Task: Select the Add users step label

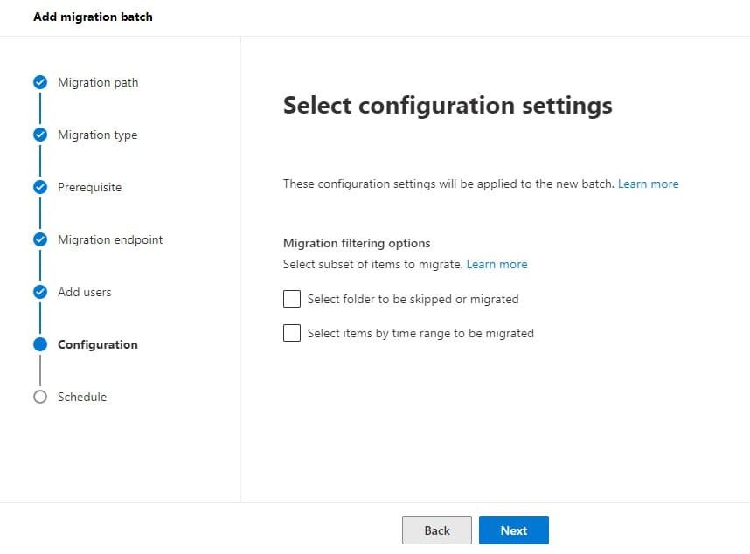Action: click(x=84, y=292)
